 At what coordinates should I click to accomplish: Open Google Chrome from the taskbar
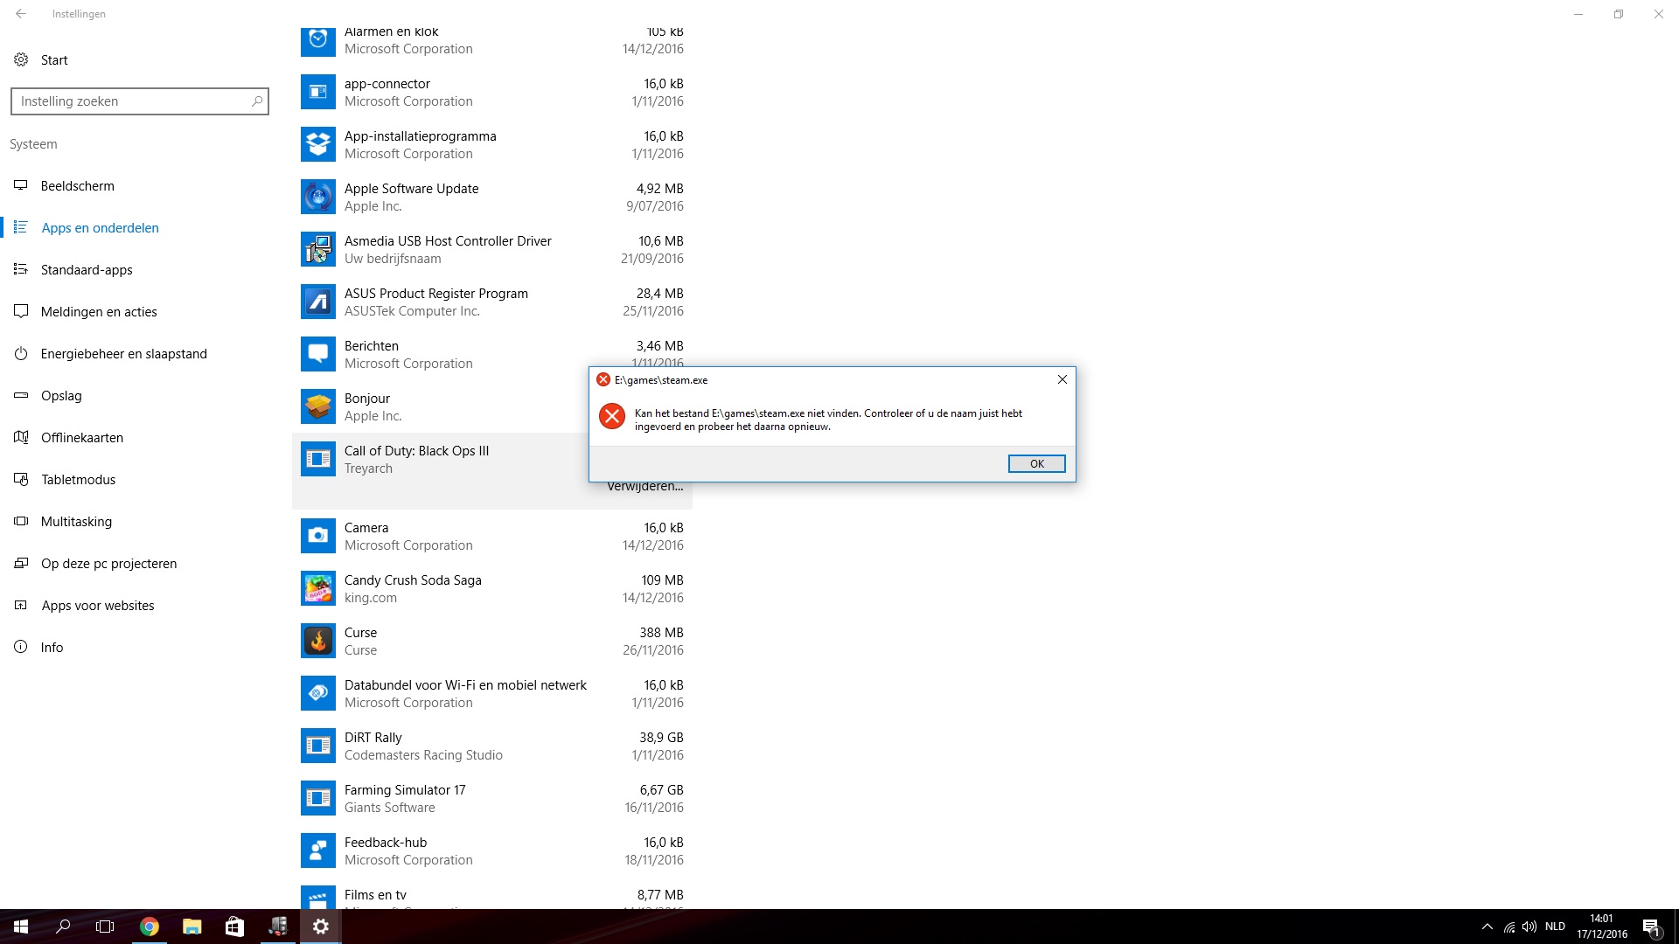150,927
